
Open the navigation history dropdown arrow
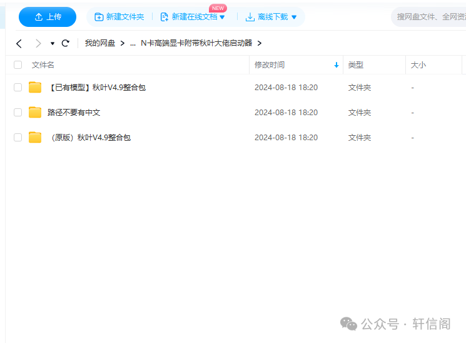pos(53,44)
